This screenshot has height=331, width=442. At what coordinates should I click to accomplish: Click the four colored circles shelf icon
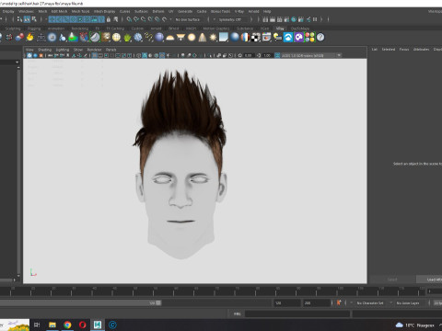pos(309,38)
